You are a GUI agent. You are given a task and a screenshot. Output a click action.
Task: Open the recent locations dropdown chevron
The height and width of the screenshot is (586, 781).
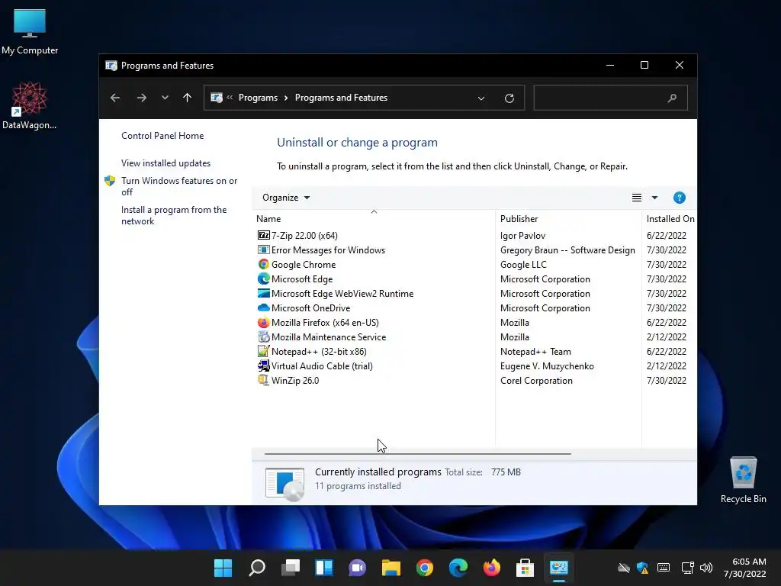coord(165,98)
